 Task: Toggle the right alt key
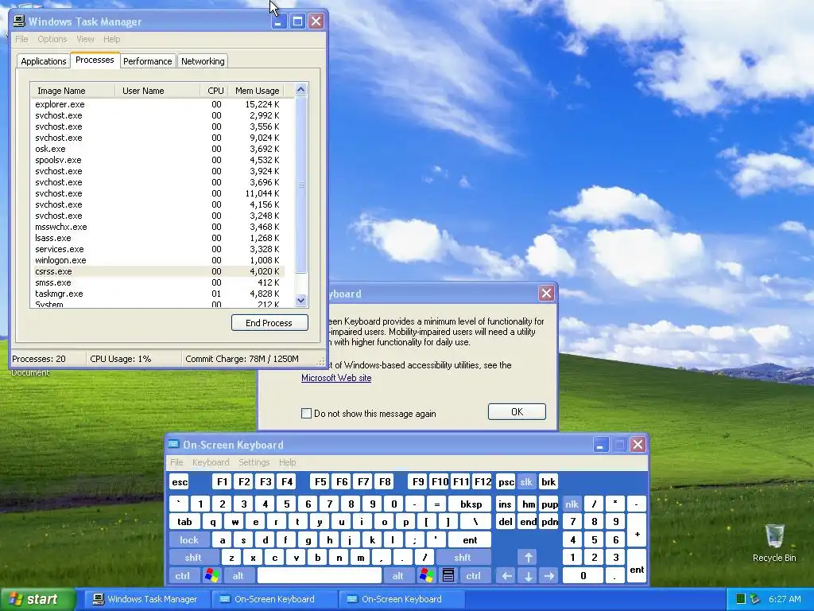coord(399,576)
